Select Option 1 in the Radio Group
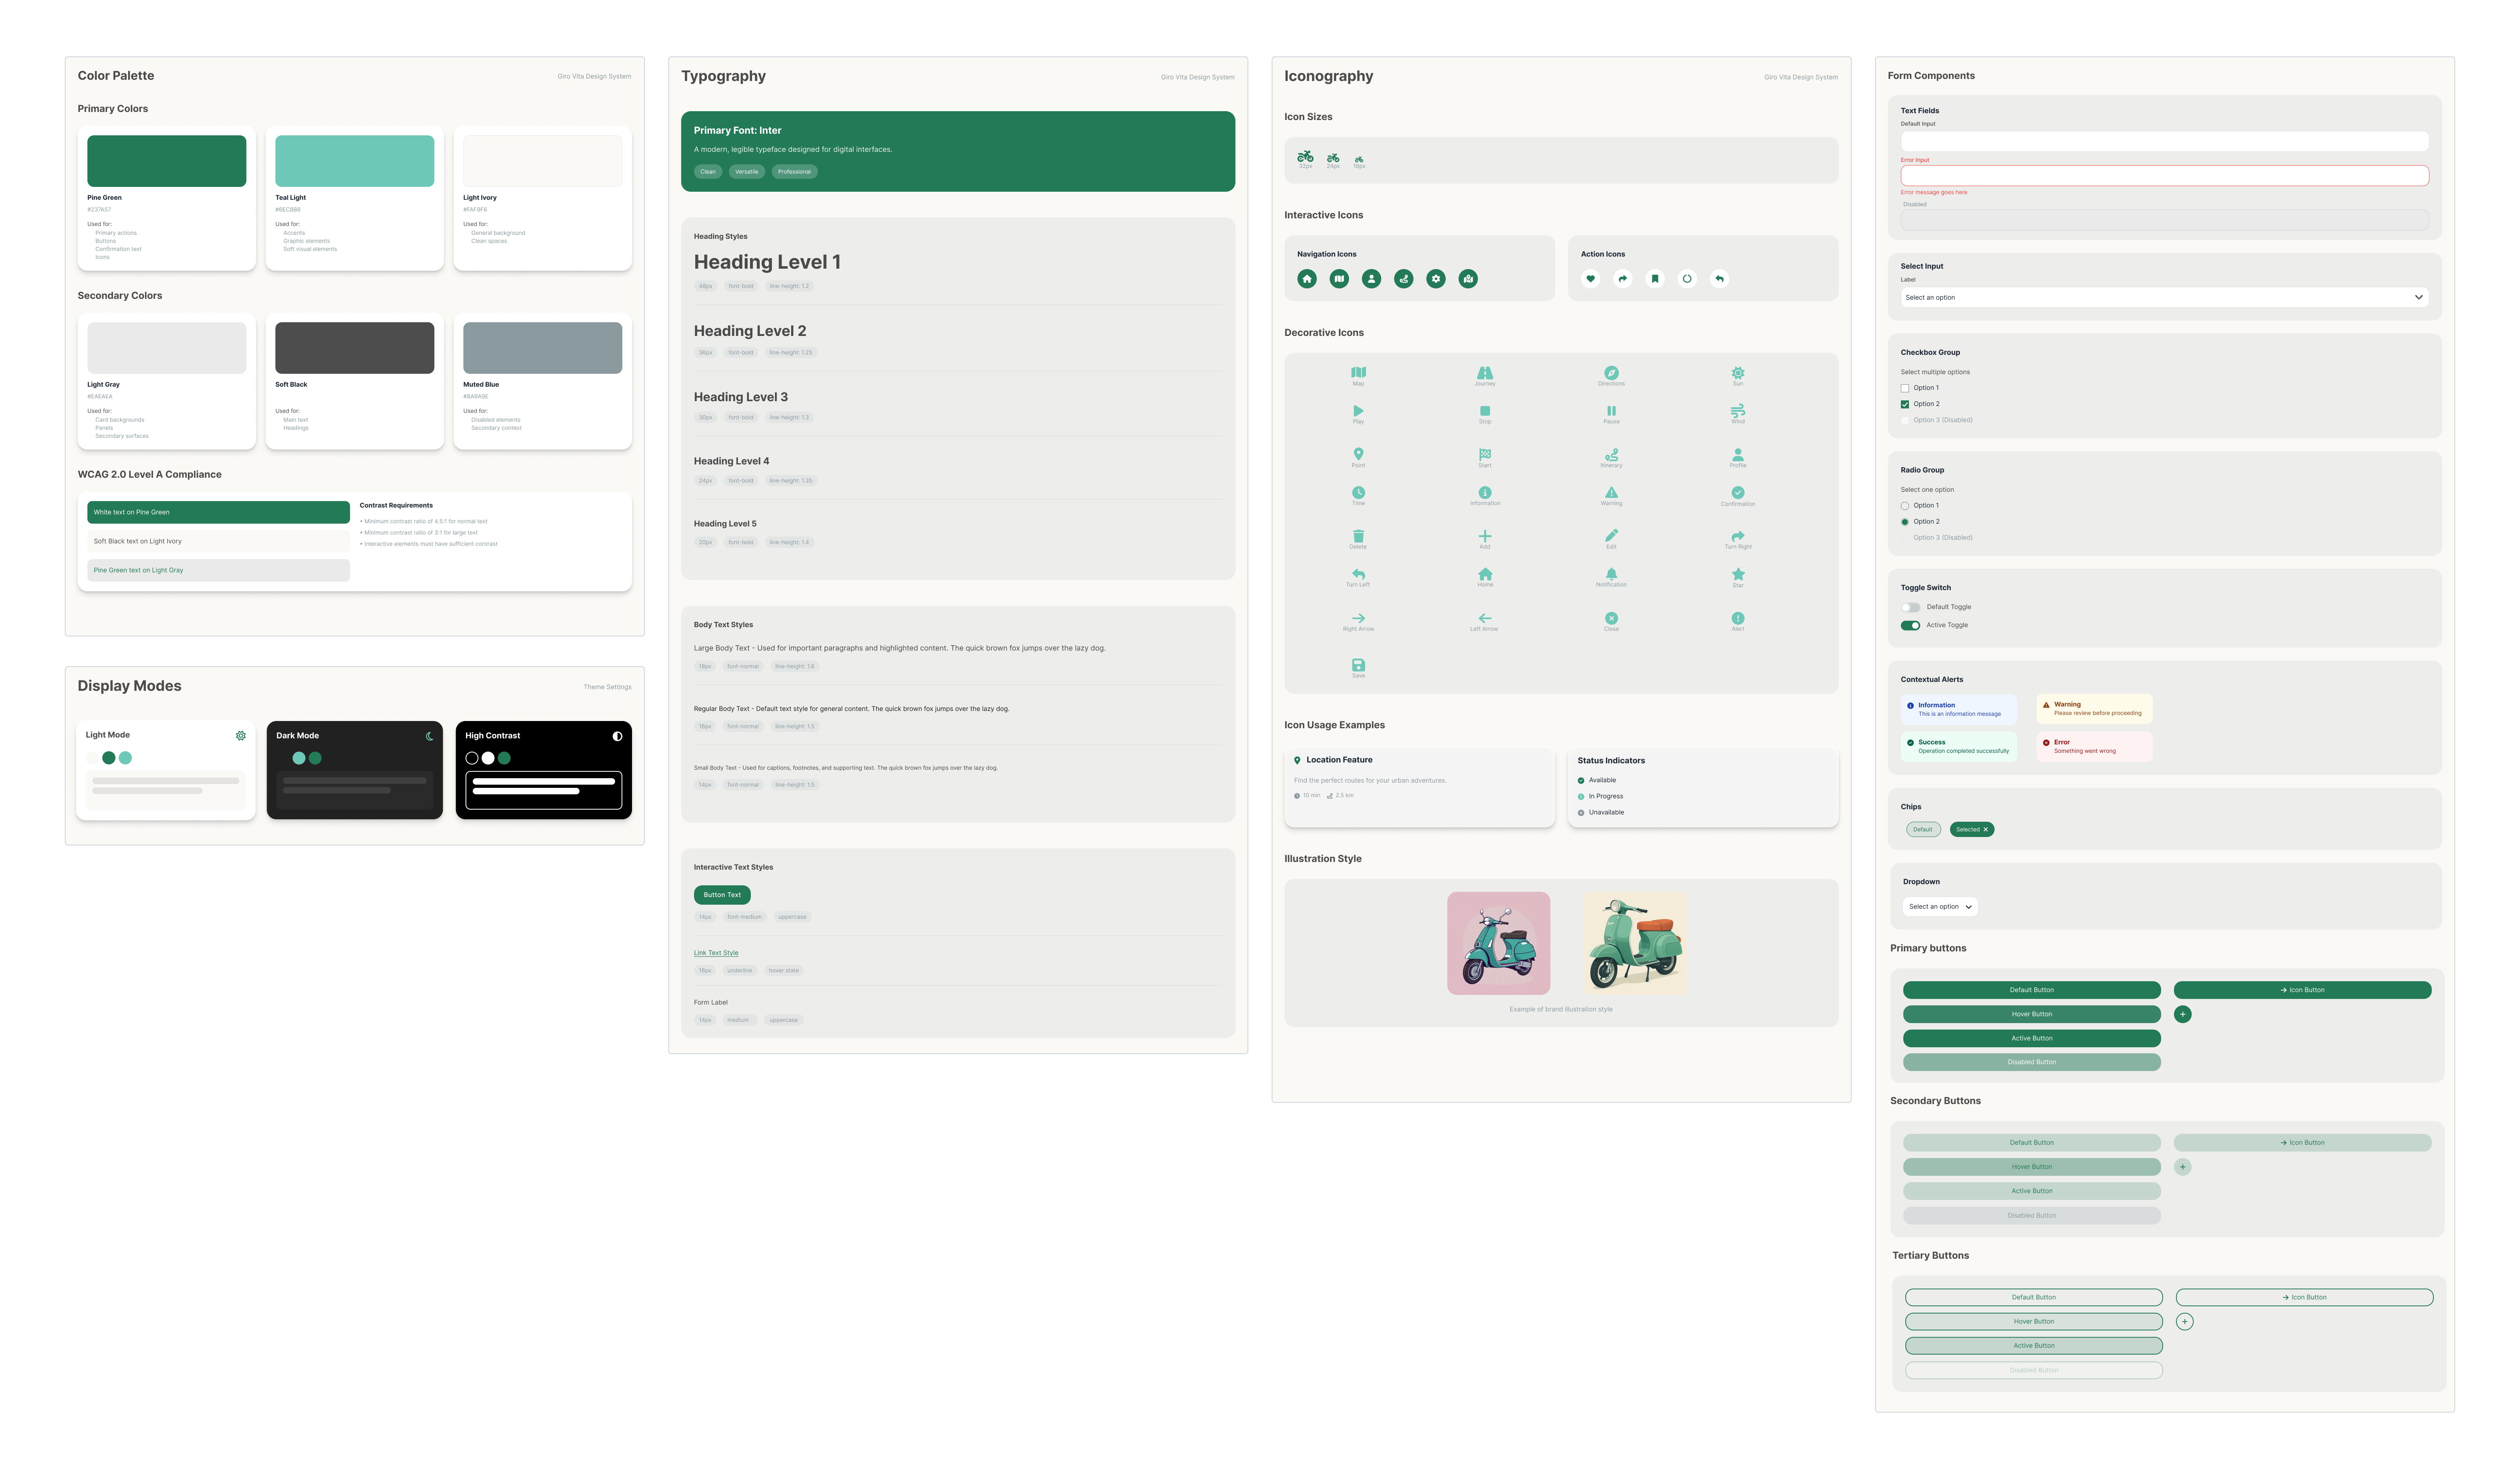Viewport: 2520px width, 1469px height. 1905,506
